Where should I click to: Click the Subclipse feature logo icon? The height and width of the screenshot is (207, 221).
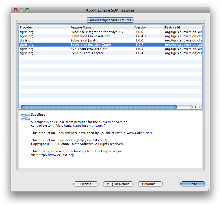pyautogui.click(x=25, y=117)
